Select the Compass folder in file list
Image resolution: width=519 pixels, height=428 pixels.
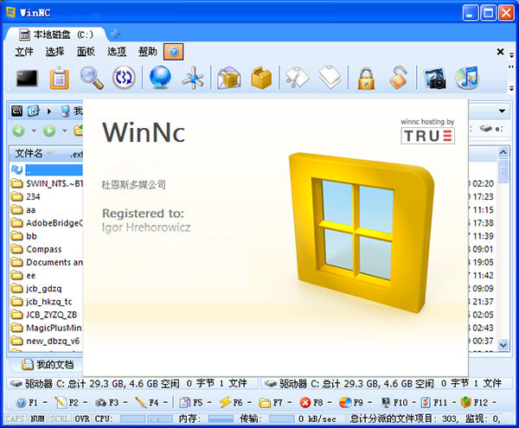tap(43, 249)
